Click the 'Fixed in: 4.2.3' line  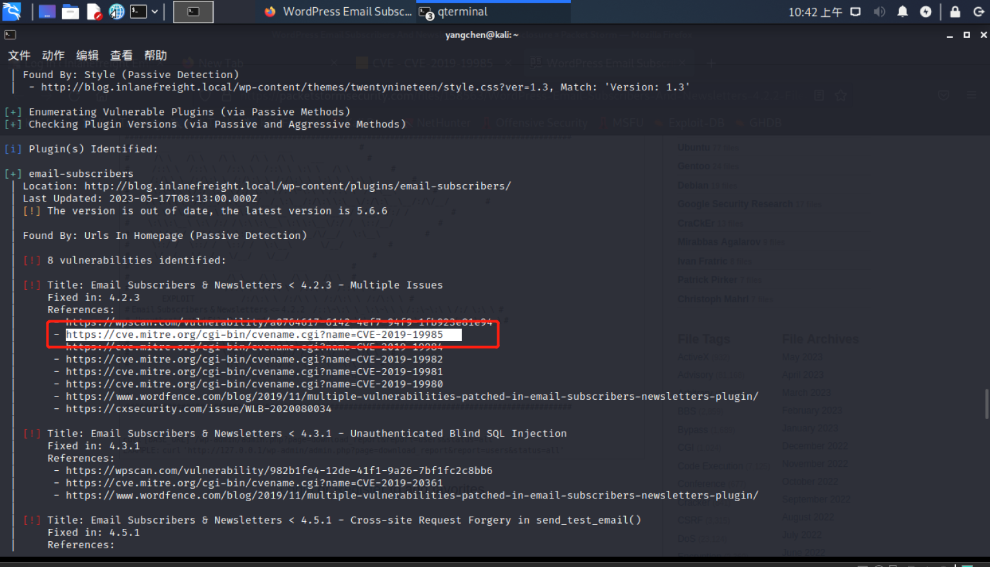click(x=94, y=298)
